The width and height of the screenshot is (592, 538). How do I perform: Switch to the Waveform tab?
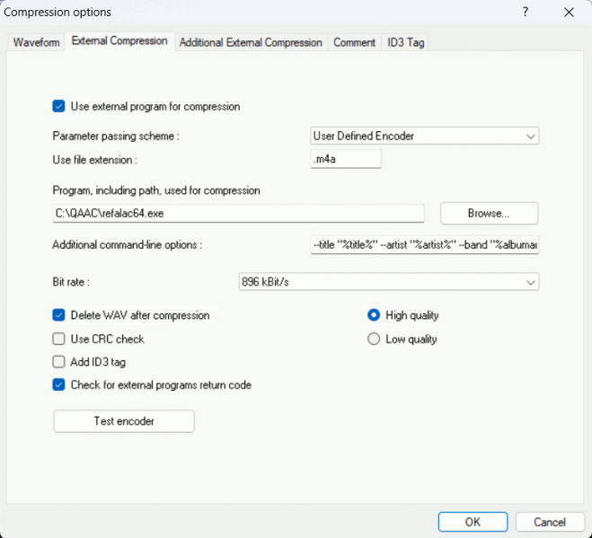pos(36,42)
